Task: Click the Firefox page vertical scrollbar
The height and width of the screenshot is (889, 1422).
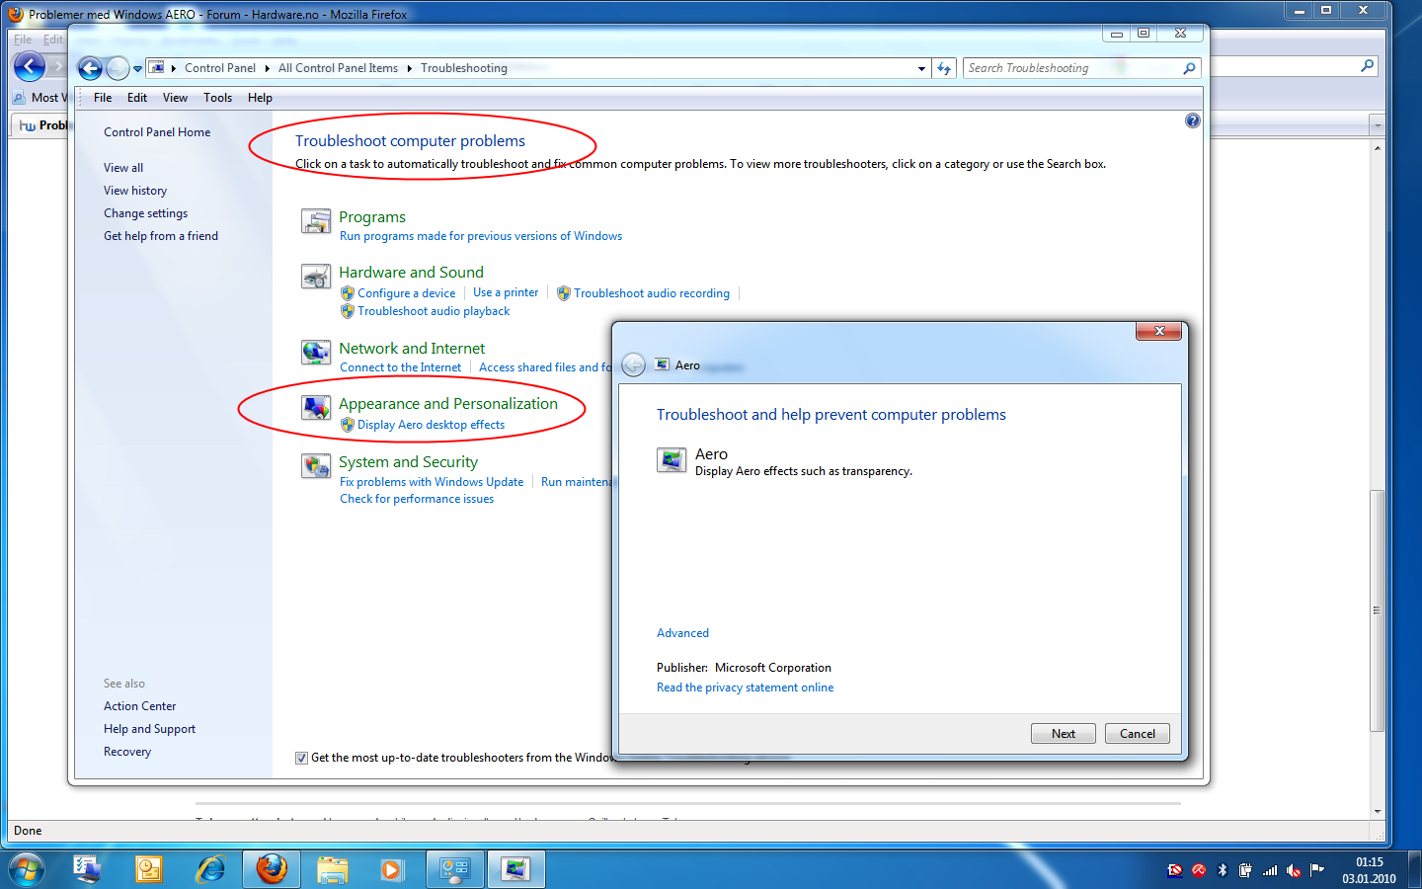Action: coord(1377,611)
